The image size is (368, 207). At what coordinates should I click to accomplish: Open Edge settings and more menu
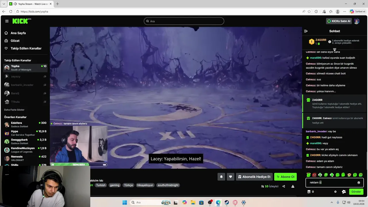[344, 11]
